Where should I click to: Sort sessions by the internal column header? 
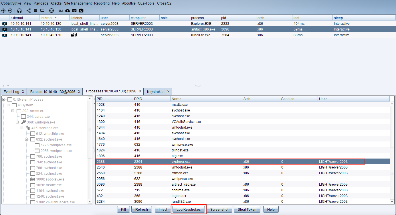click(x=54, y=18)
